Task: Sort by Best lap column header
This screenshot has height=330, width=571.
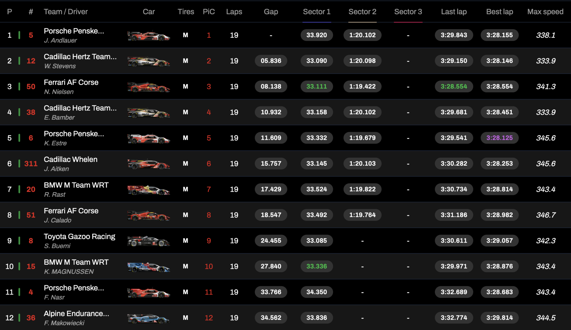Action: [x=499, y=12]
